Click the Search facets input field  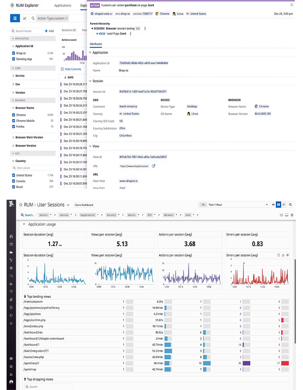[x=26, y=31]
